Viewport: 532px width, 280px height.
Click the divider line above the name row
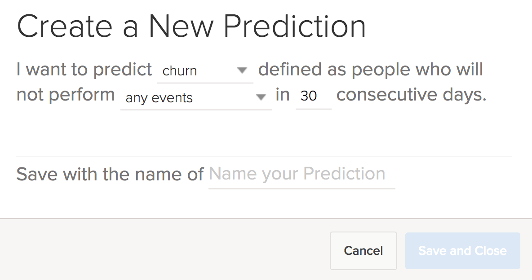point(264,157)
